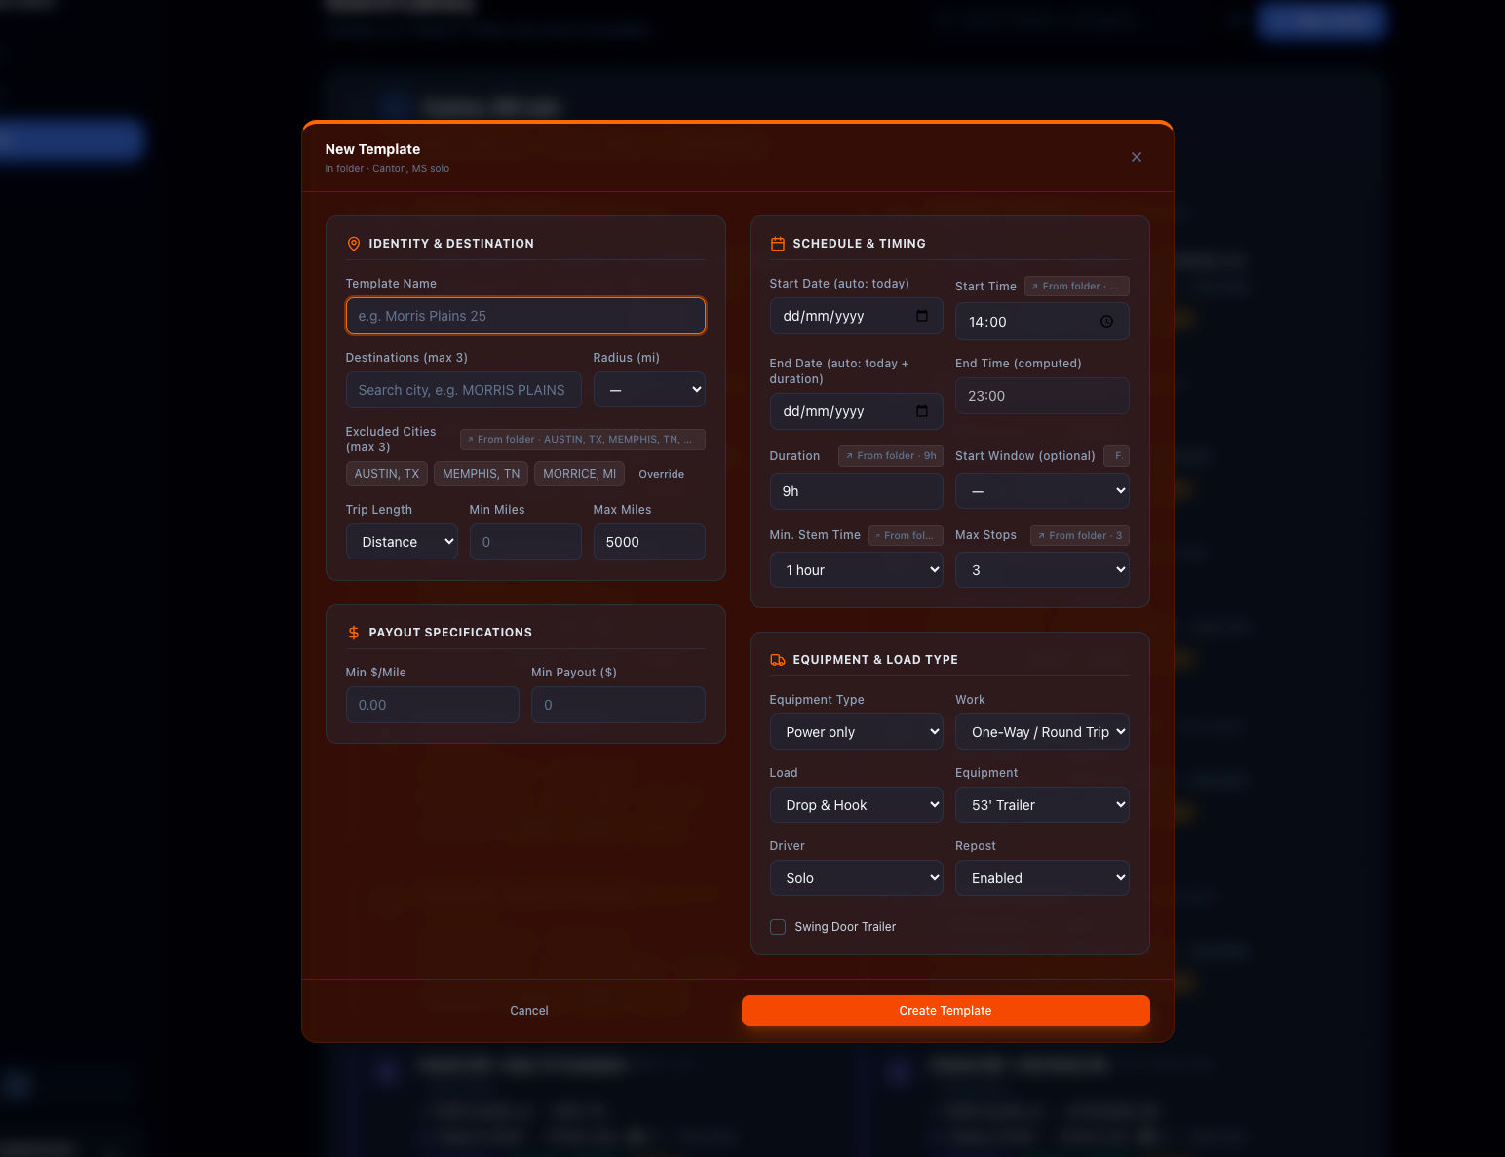Select the MEMPHIS, TN excluded city chip
1505x1157 pixels.
pos(482,474)
